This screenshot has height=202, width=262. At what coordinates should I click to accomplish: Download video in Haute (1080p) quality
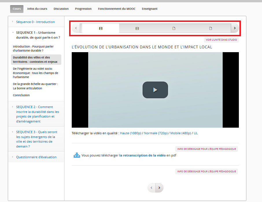[x=130, y=133]
